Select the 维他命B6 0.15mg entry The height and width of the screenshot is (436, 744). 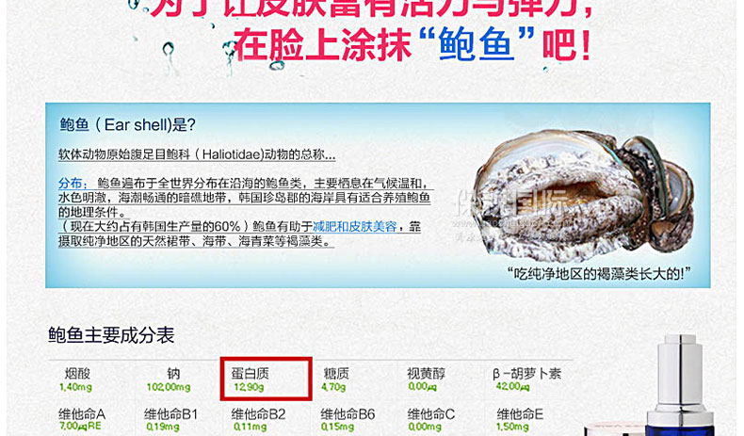pyautogui.click(x=348, y=419)
